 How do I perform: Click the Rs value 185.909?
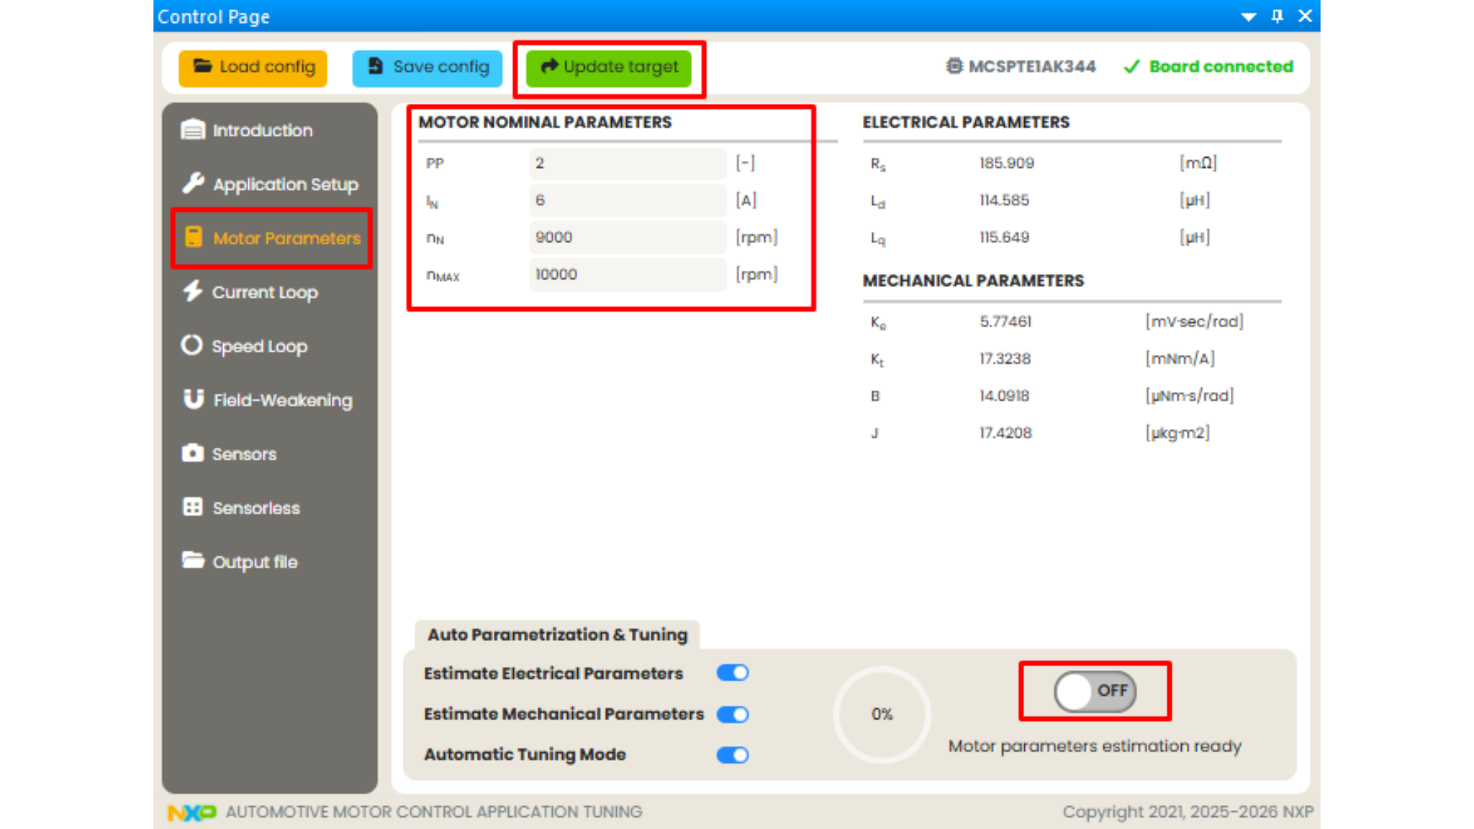pos(1006,163)
